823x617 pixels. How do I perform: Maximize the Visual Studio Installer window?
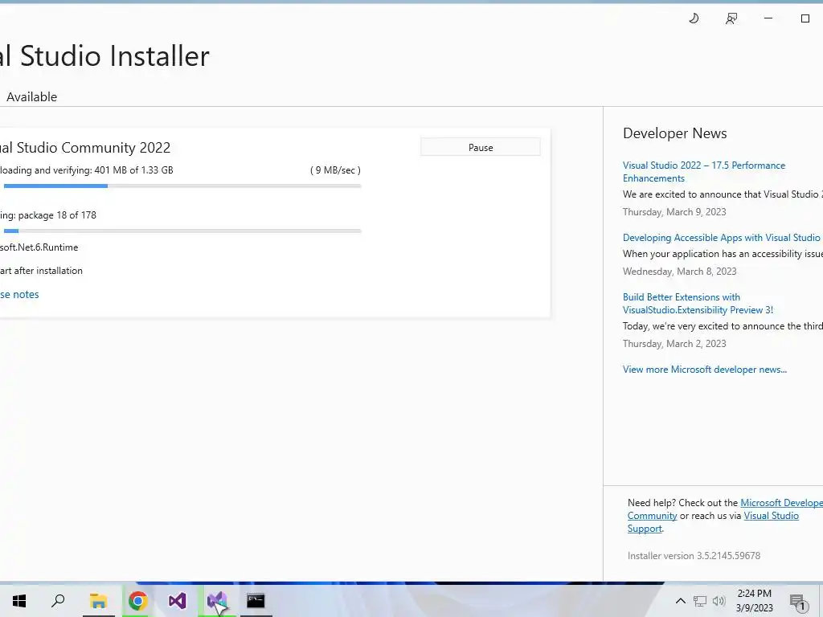805,18
